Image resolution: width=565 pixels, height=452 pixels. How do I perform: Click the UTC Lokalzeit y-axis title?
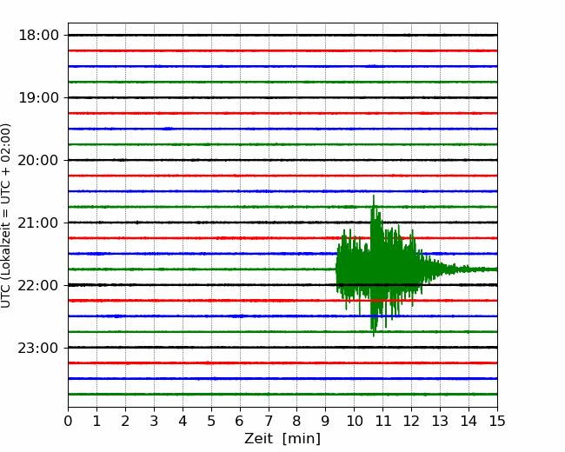(x=6, y=216)
